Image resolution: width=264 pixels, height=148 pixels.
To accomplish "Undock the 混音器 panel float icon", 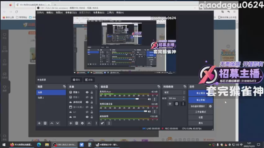I will point(159,86).
